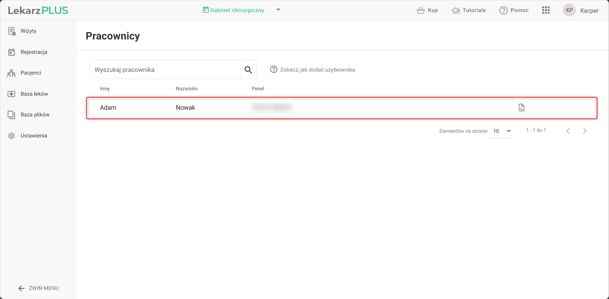Select the surname Nowak in the row
This screenshot has width=609, height=299.
(x=185, y=108)
